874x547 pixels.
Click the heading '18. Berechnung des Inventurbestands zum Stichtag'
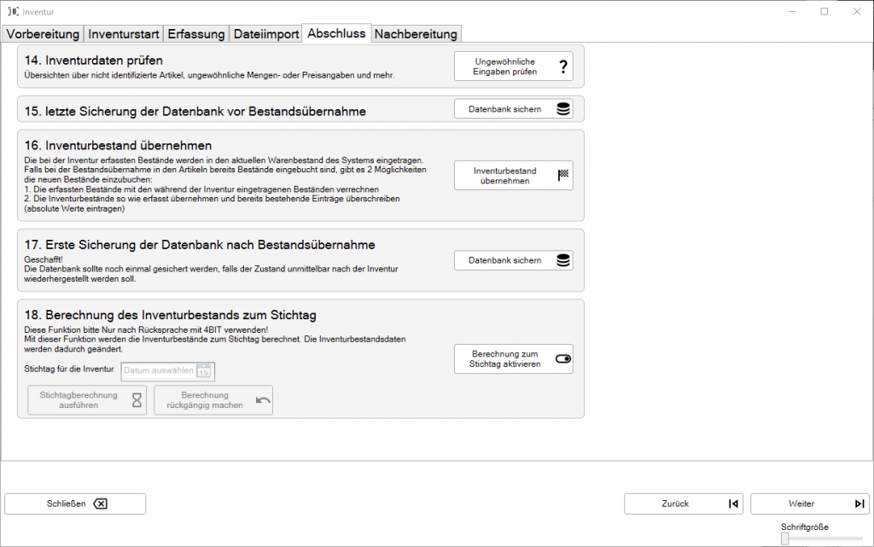170,315
